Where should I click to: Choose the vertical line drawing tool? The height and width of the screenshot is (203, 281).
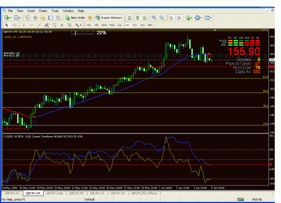click(24, 25)
